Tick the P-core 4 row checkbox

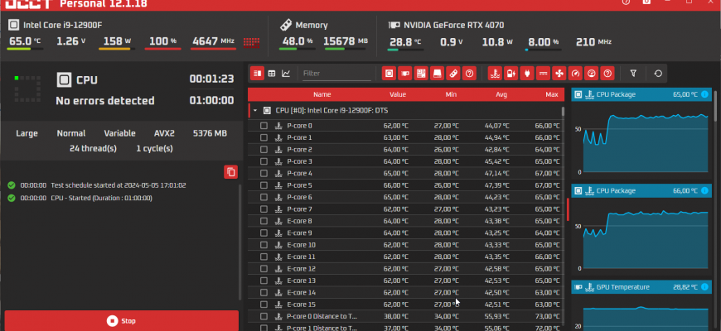tap(264, 174)
